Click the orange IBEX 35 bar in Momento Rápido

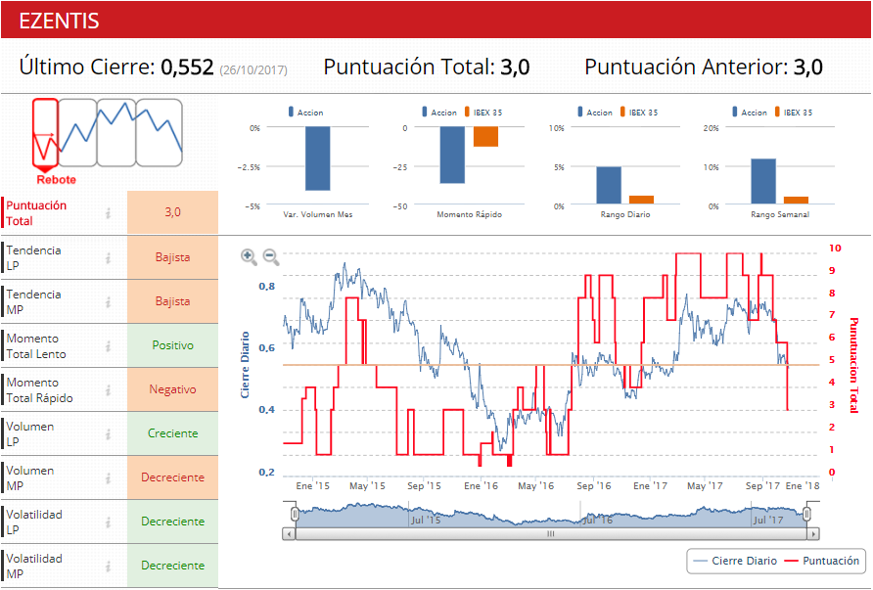point(486,137)
